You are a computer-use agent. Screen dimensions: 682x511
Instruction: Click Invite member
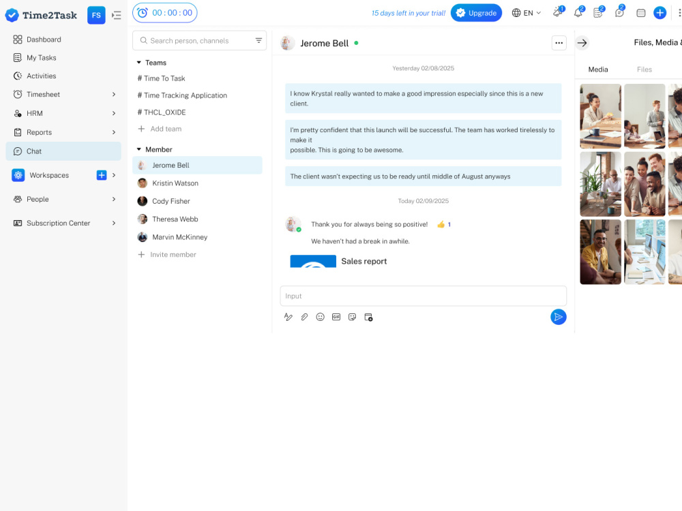coord(167,255)
